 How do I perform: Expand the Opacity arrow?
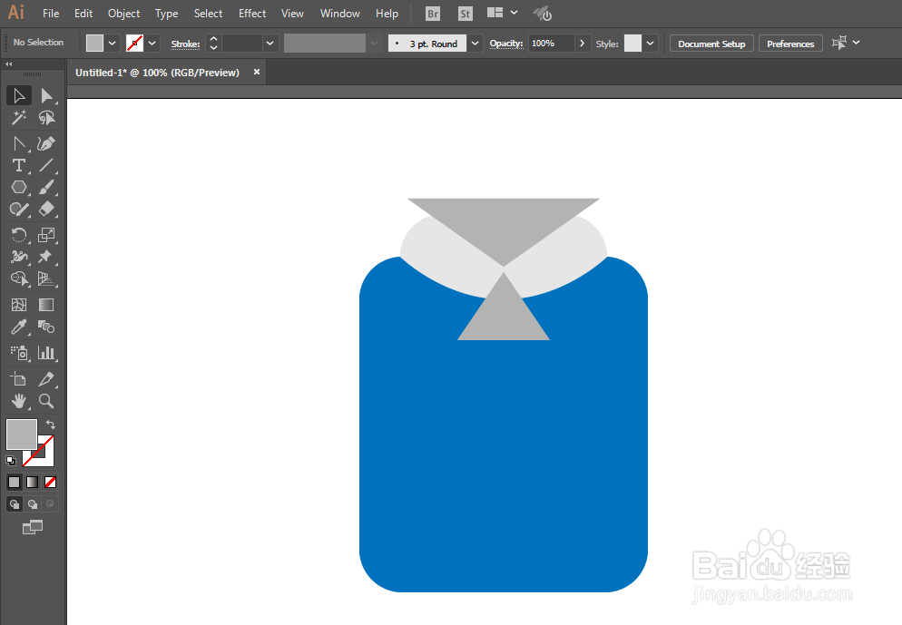583,44
